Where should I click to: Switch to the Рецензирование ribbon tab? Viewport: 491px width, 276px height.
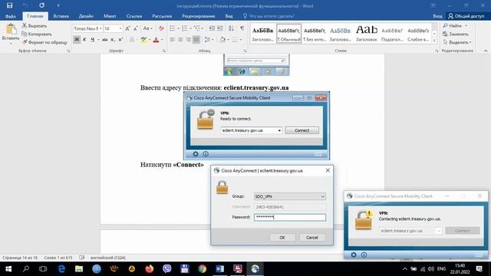click(x=199, y=16)
